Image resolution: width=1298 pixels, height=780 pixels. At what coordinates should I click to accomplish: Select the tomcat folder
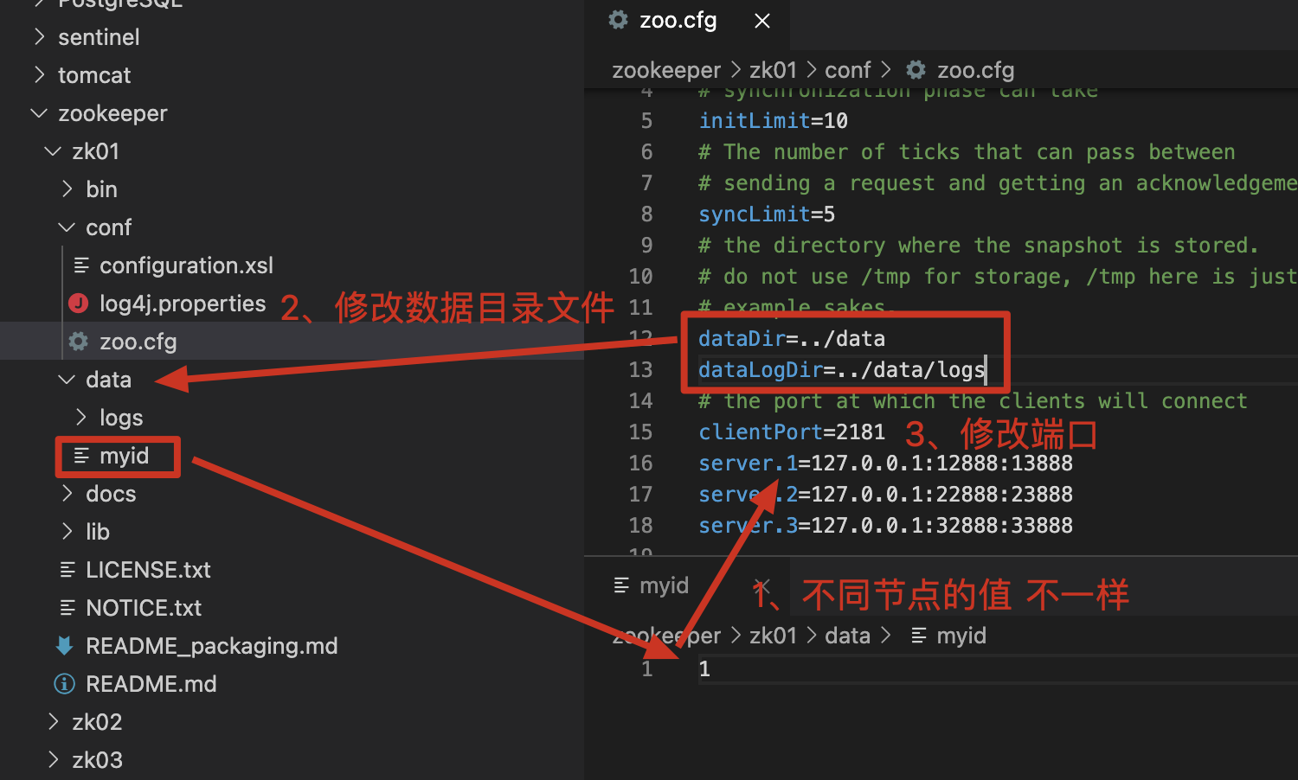point(94,74)
